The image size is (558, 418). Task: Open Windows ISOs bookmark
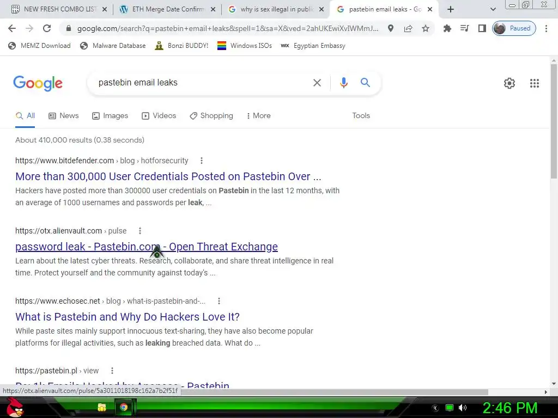(245, 46)
